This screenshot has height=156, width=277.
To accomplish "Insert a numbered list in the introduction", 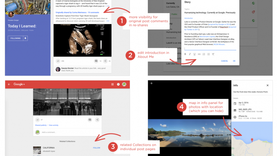I will click(x=204, y=54).
